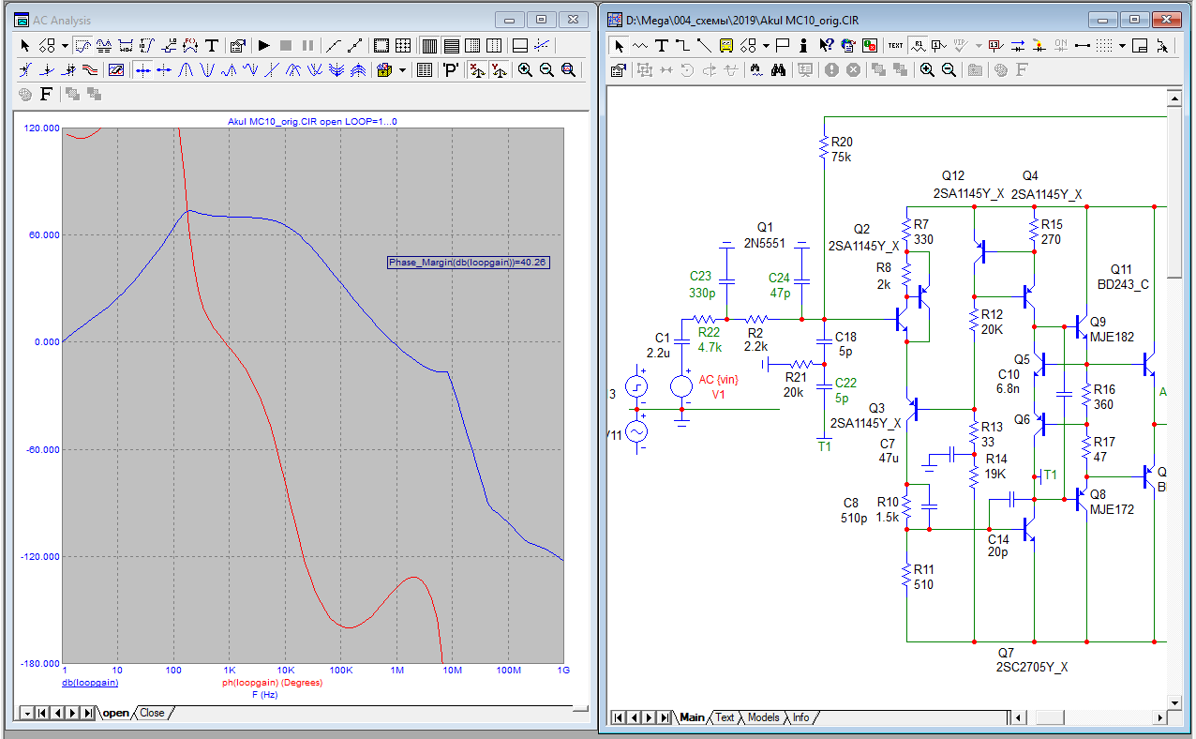Zoom in on the schematic
The width and height of the screenshot is (1196, 739).
tap(927, 70)
